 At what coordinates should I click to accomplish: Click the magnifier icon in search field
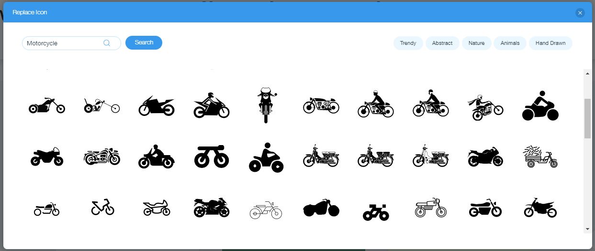pyautogui.click(x=107, y=43)
